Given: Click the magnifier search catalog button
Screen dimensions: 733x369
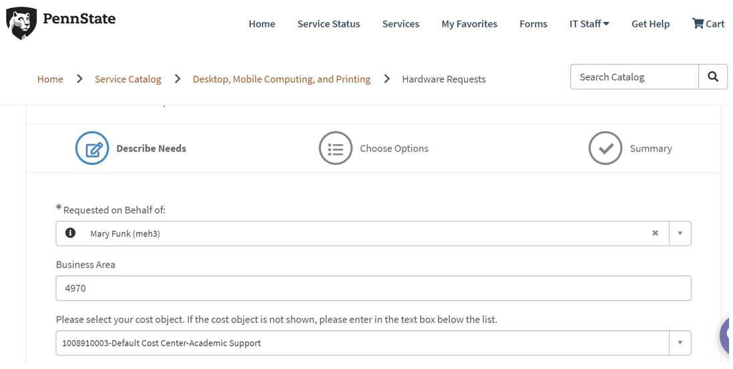Looking at the screenshot, I should click(712, 77).
